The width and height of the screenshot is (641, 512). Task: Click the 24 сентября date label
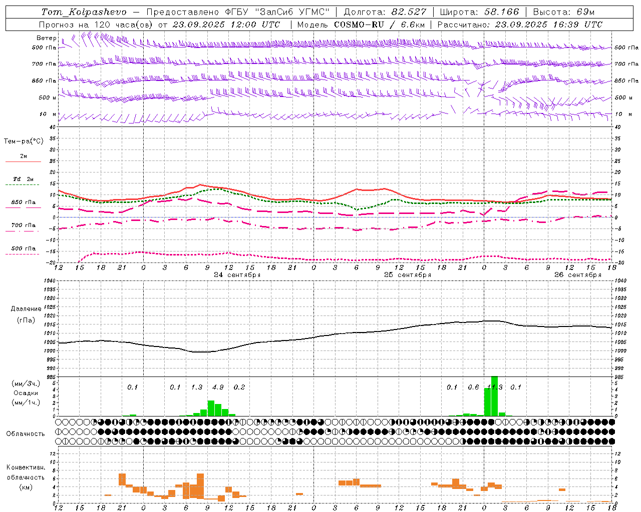click(237, 275)
